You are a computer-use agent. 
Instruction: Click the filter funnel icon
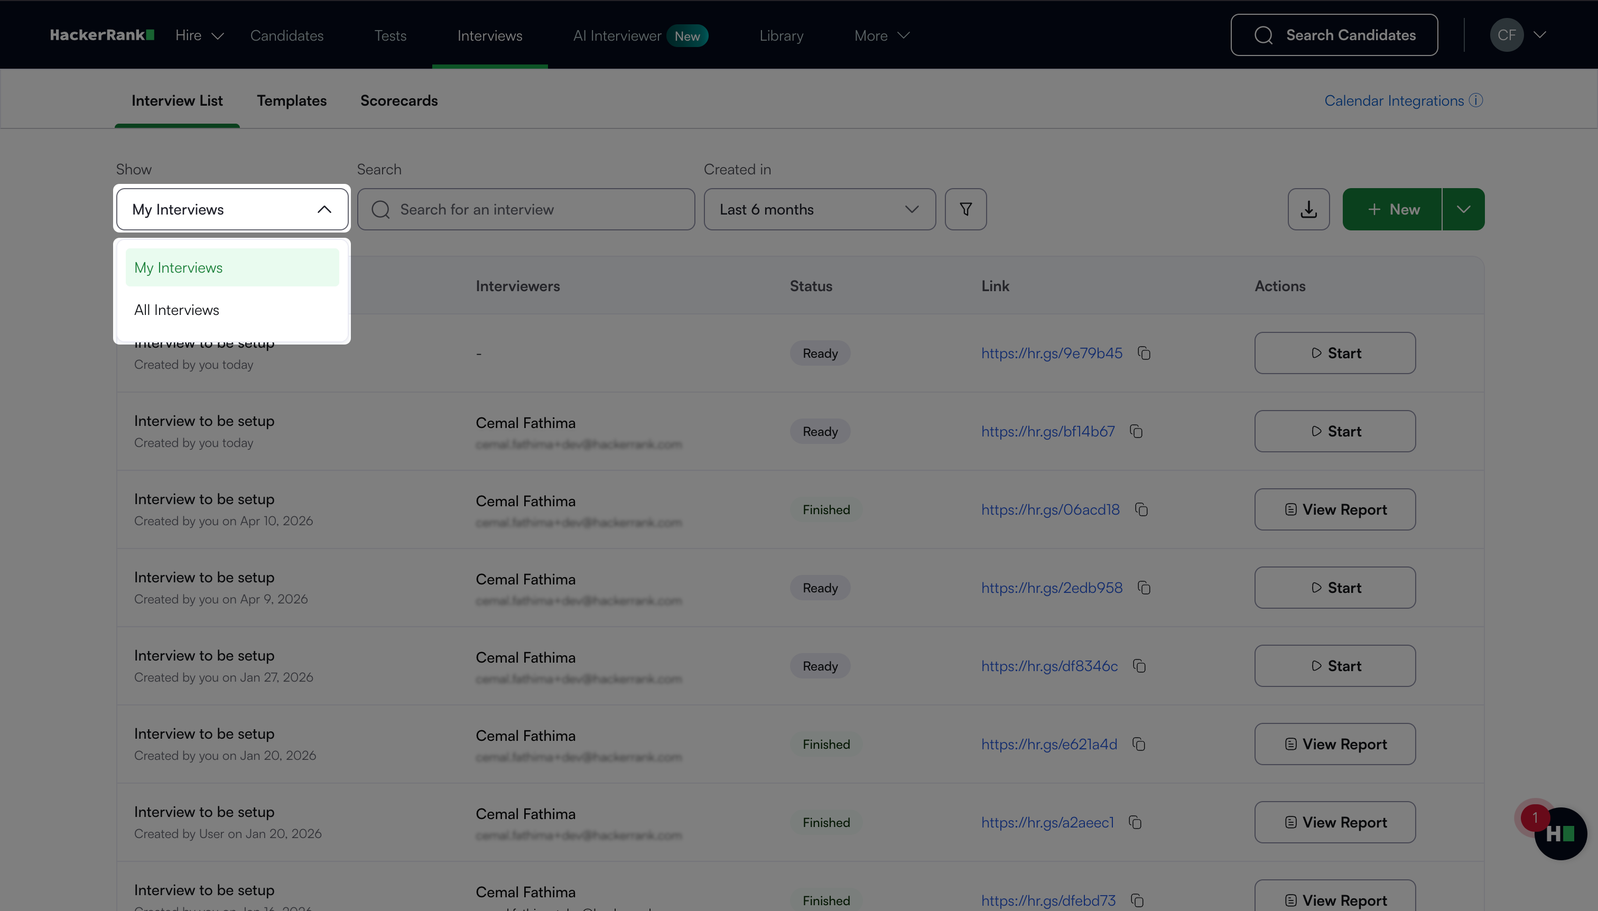[965, 209]
